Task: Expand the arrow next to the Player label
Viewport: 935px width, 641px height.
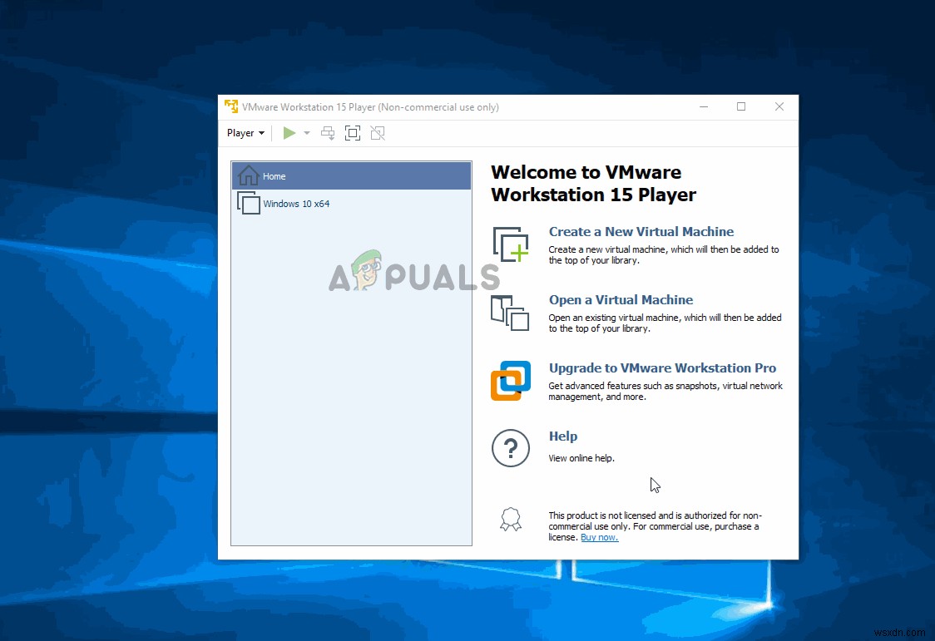Action: (x=263, y=133)
